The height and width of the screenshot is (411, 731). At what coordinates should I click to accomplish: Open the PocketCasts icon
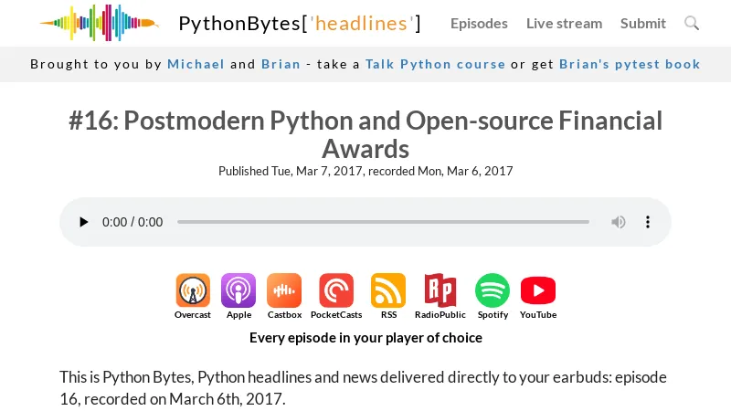[336, 291]
